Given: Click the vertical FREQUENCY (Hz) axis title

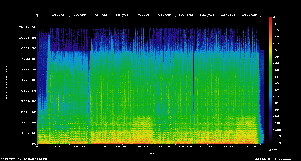Looking at the screenshot, I should tap(7, 83).
